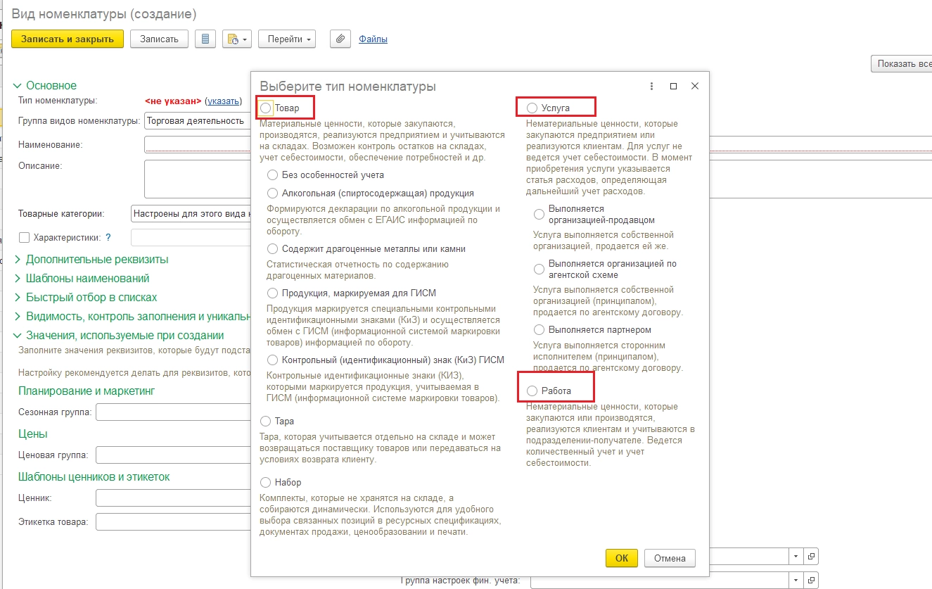Enable the Характеристики checkbox
Screen dimensions: 932x589
[25, 238]
